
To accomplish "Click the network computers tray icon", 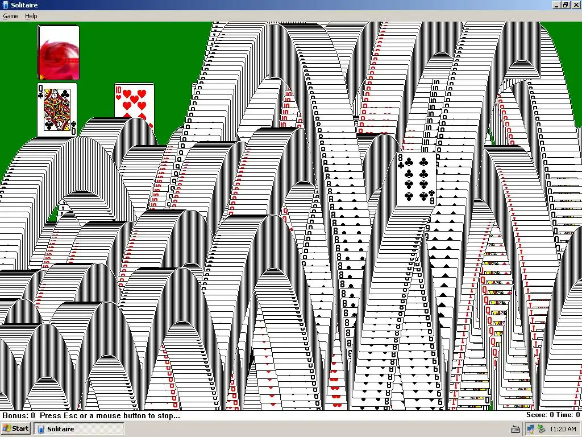I will pyautogui.click(x=530, y=429).
